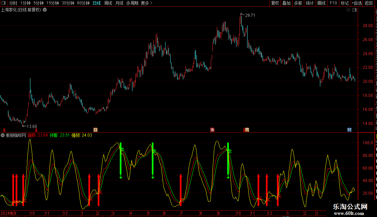The height and width of the screenshot is (217, 377).
Task: Open the dropdown beside 上海家化(日线.前复权)
Action: click(45, 10)
